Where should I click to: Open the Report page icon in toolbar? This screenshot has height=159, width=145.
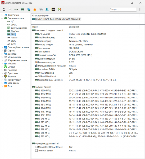(x=10, y=10)
